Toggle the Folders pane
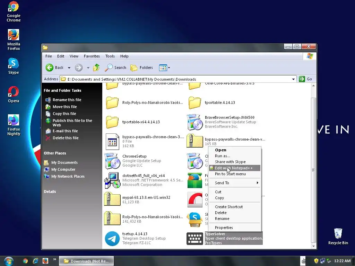 tap(142, 68)
